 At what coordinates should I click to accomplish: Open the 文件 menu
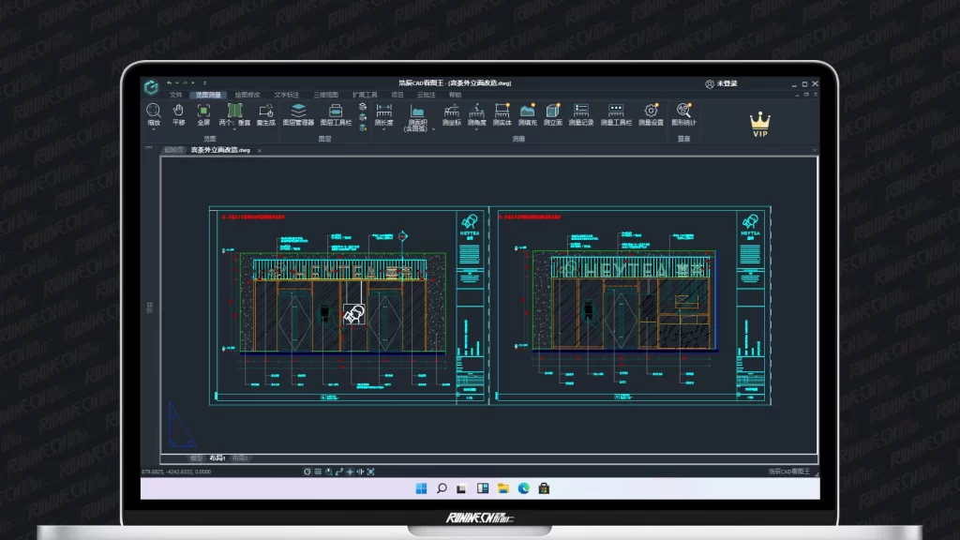tap(175, 95)
